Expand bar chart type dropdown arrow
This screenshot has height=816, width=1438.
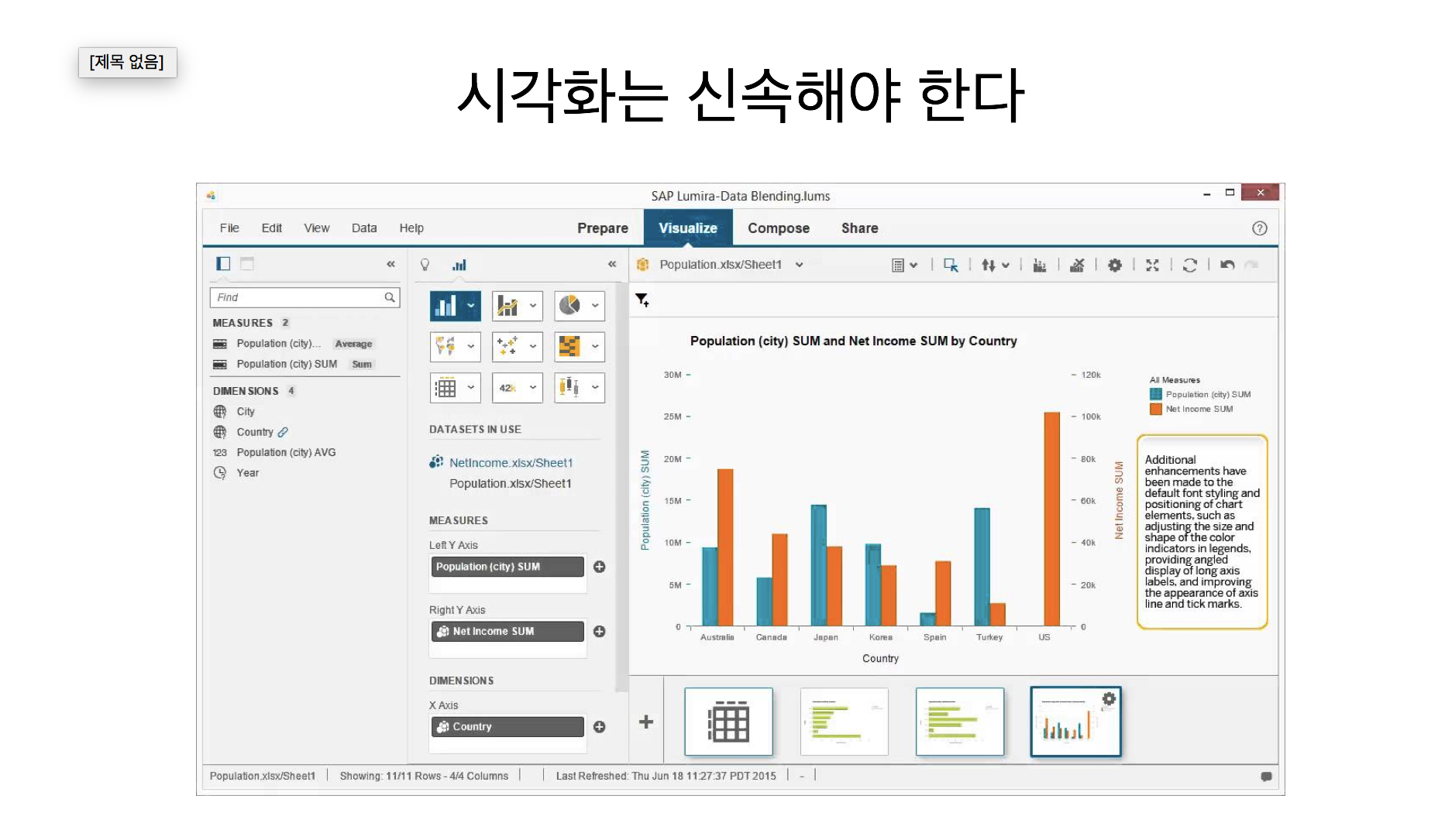tap(470, 306)
